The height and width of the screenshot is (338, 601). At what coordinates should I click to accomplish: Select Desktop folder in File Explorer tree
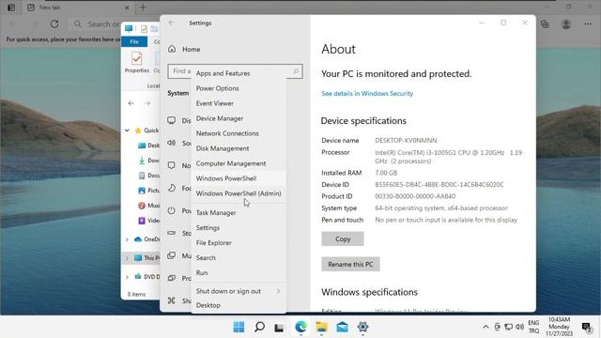[x=148, y=146]
